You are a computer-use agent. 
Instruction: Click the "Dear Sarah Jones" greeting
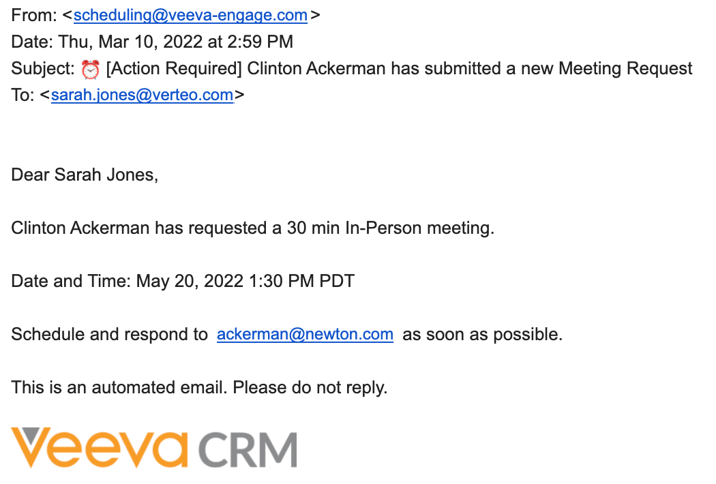[85, 175]
